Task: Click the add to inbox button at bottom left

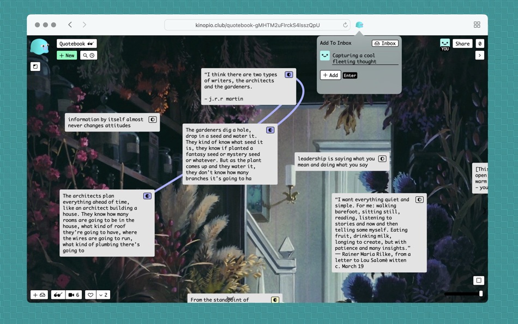Action: click(x=39, y=295)
